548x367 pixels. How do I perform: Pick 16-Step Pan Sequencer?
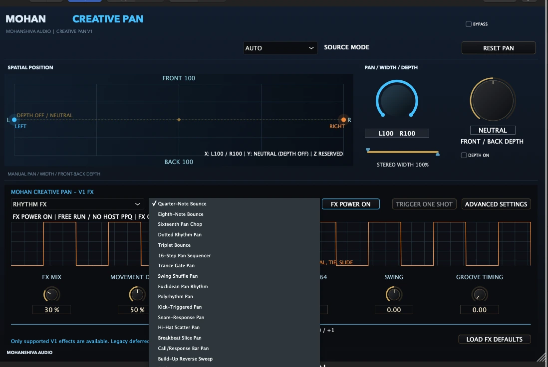(234, 256)
